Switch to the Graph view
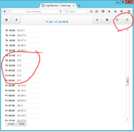This screenshot has width=134, height=132. 11,124
